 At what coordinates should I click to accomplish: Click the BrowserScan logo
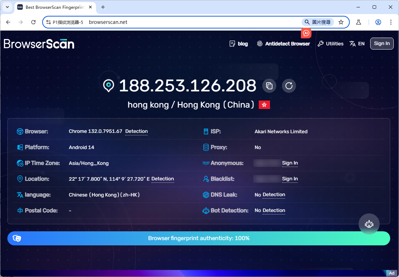pyautogui.click(x=39, y=44)
